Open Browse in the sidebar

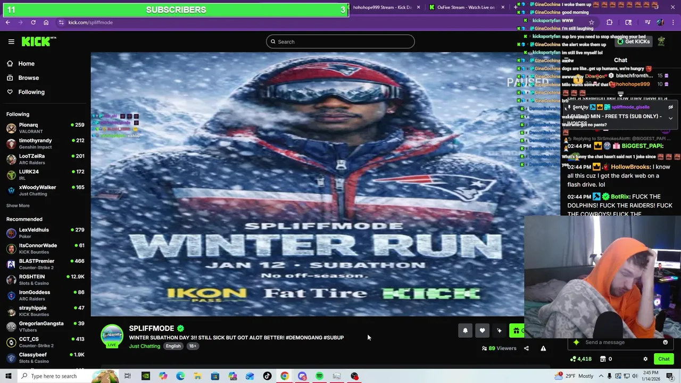[x=28, y=78]
